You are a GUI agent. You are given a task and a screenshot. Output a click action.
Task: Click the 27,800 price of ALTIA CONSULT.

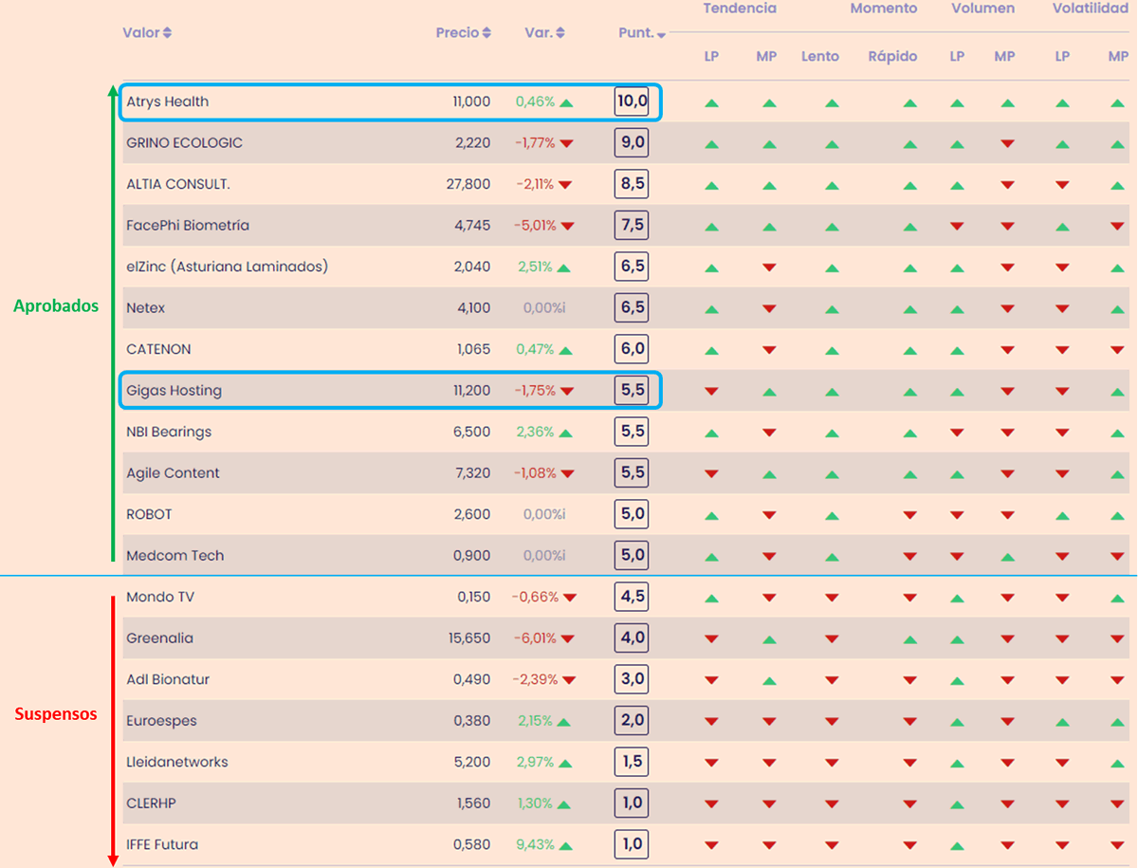pyautogui.click(x=468, y=184)
